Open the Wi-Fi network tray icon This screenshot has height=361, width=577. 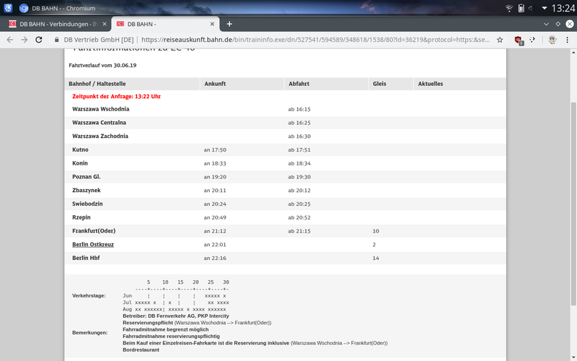509,8
